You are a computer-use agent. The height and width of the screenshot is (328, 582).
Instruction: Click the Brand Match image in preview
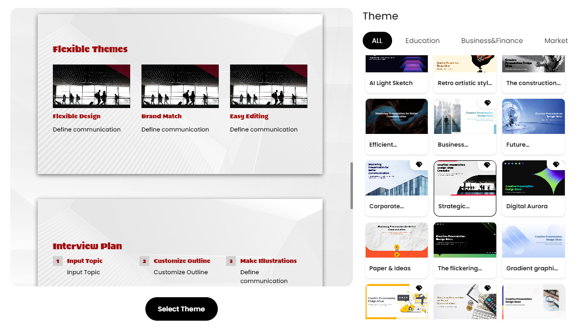click(x=180, y=87)
